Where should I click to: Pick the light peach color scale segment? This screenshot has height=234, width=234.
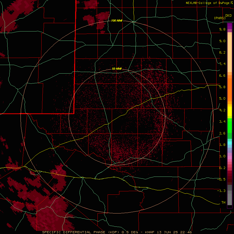pos(230,53)
